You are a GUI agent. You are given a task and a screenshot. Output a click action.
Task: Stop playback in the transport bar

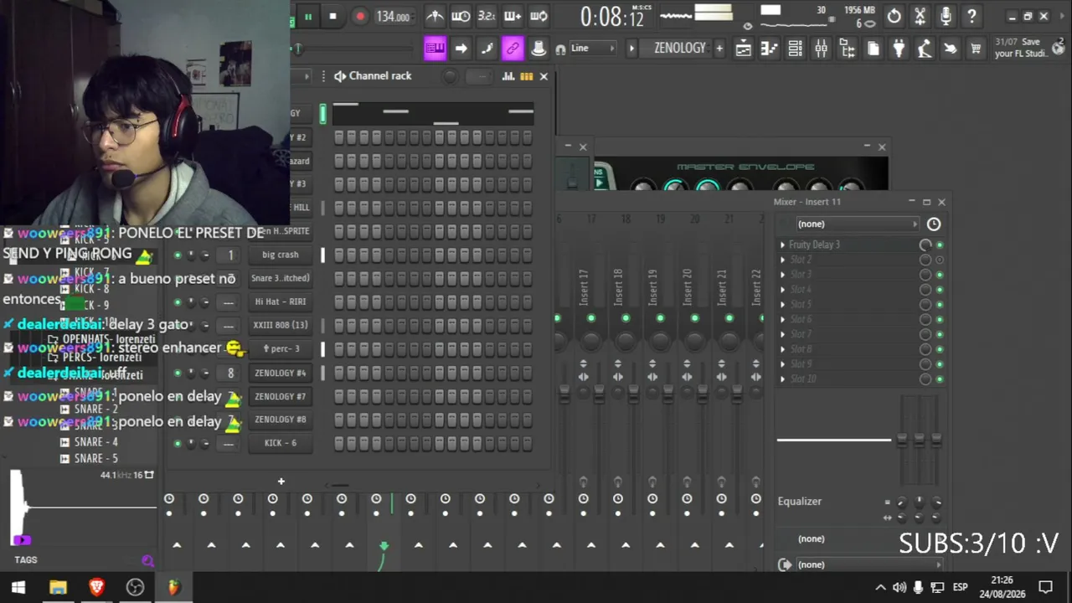(332, 17)
